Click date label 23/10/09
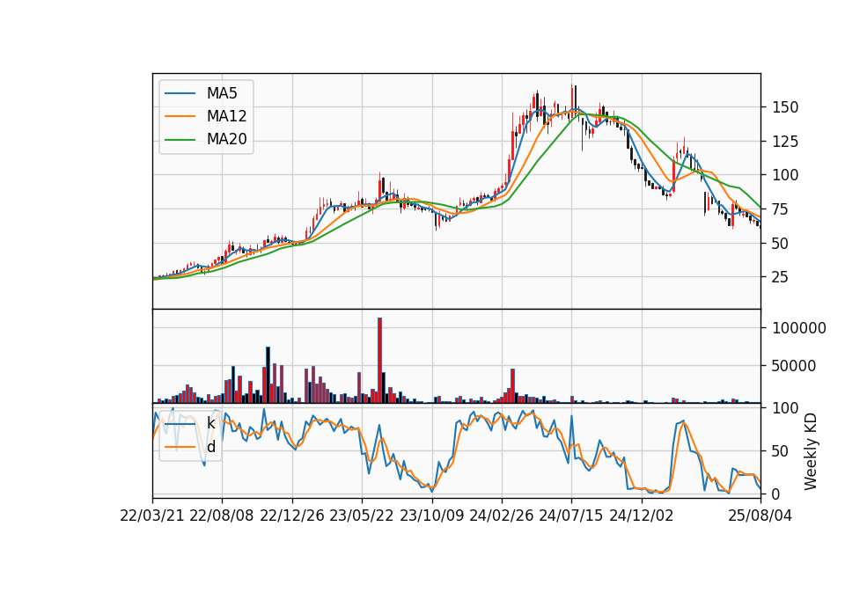845x607 pixels. [x=431, y=516]
